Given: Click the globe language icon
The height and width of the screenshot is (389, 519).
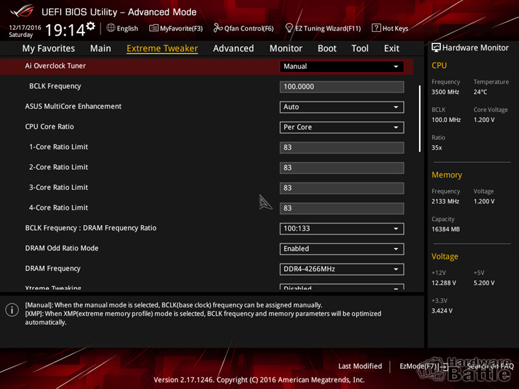Looking at the screenshot, I should [x=111, y=28].
